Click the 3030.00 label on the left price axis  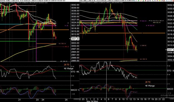[75, 17]
